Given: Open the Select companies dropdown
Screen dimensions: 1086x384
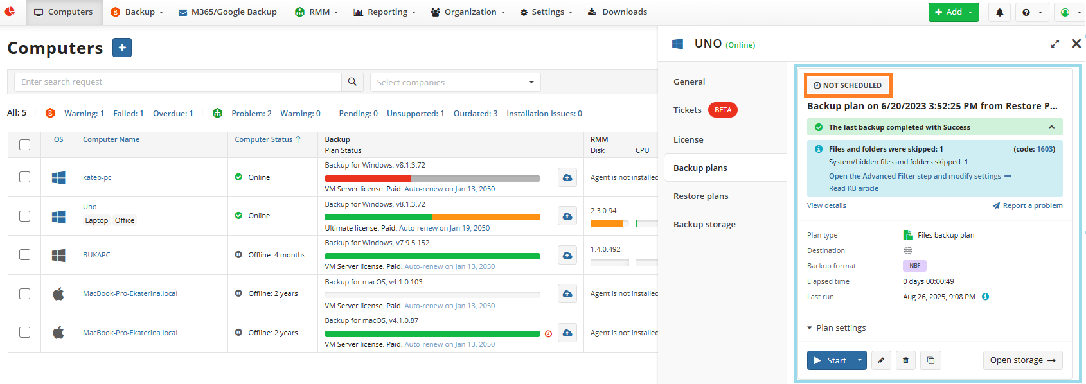Looking at the screenshot, I should coord(455,82).
